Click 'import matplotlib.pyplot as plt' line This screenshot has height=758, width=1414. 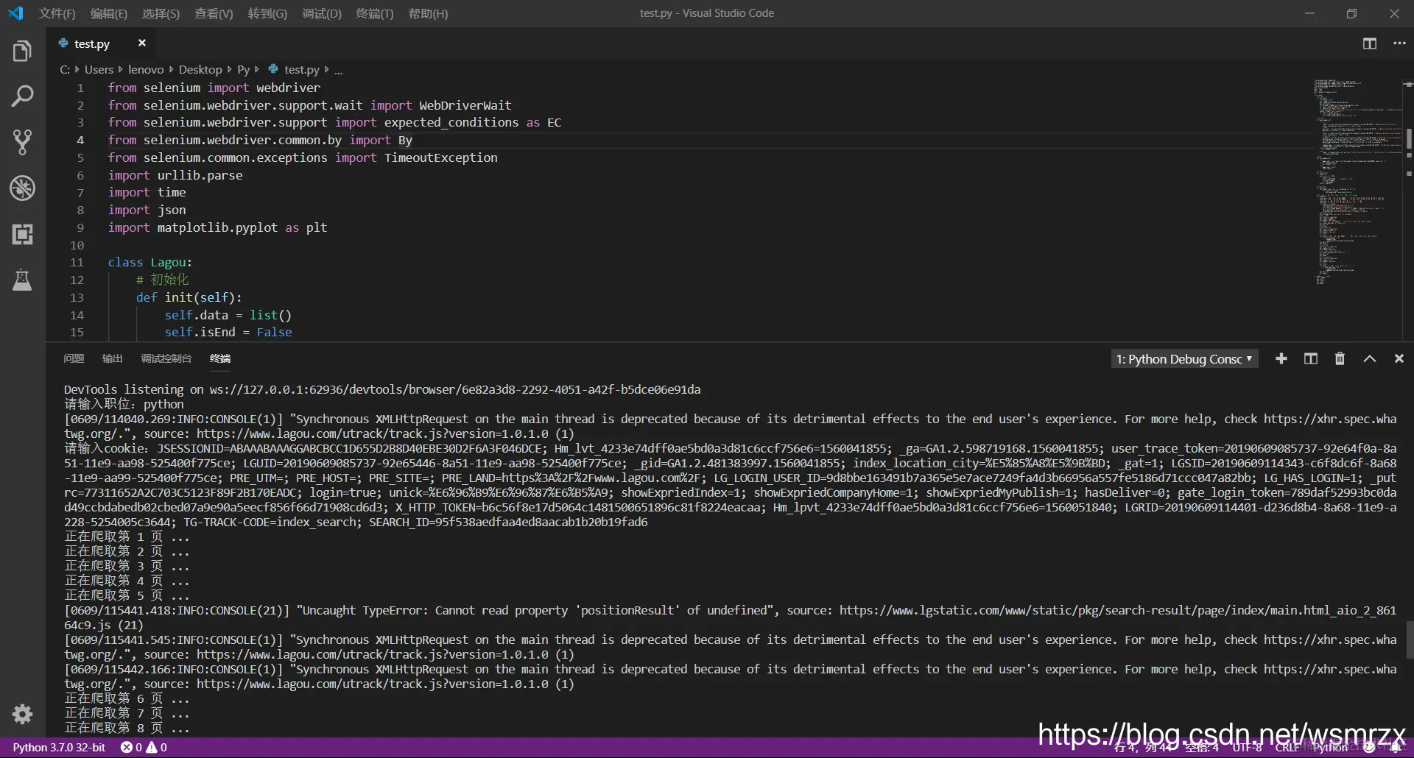coord(217,227)
